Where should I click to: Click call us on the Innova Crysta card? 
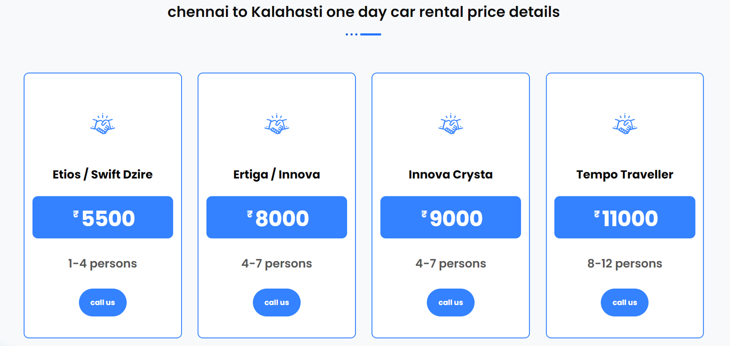[x=451, y=302]
